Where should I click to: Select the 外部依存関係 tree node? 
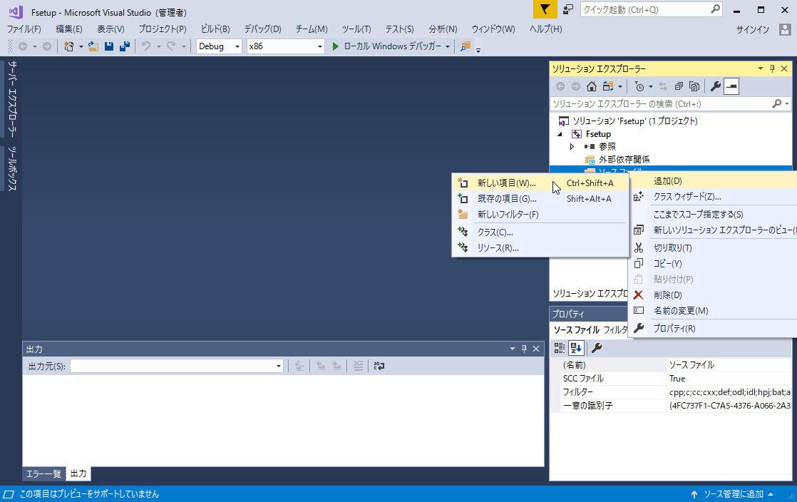tap(624, 160)
